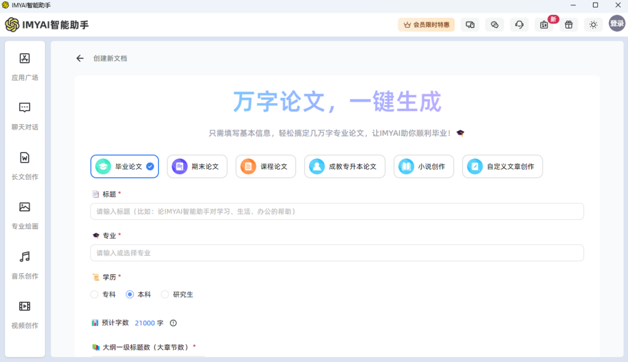Click the 成教专升本论文 person icon
Screen dimensions: 628x362
(317, 166)
